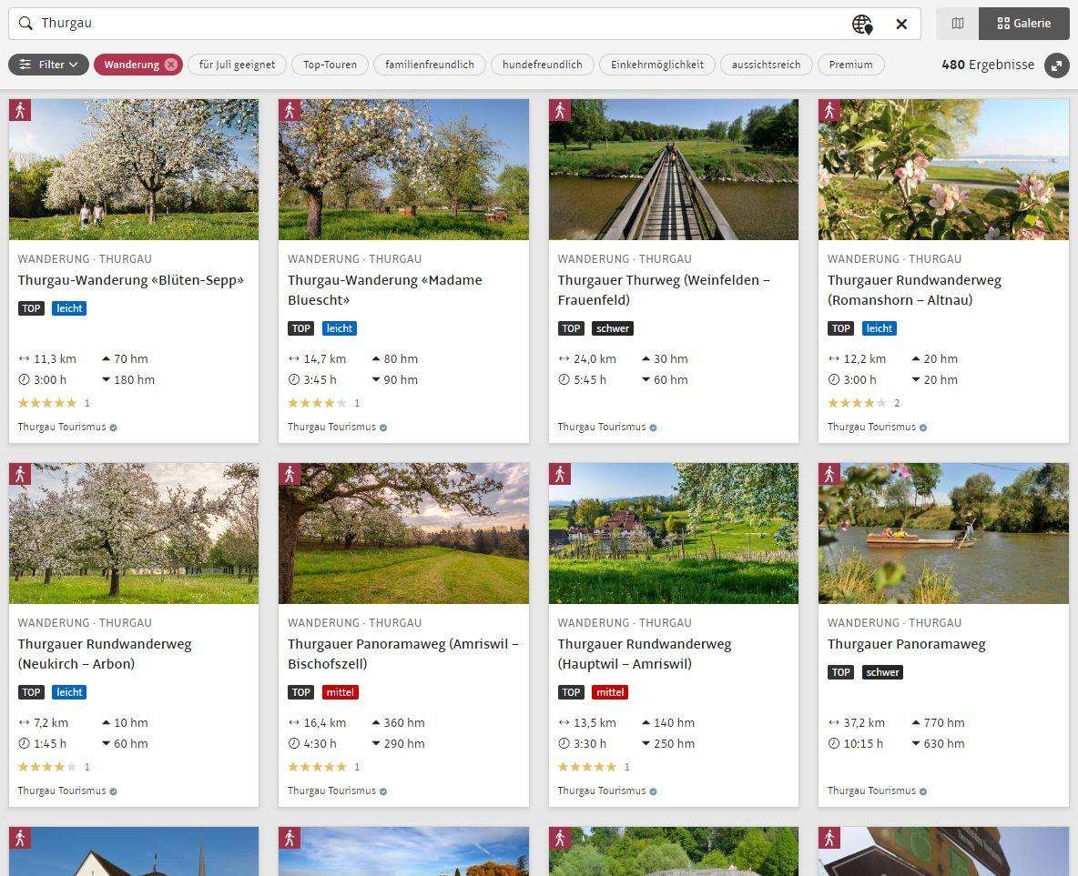Open the Filter dropdown
Screen dimensions: 1078x876
click(x=48, y=65)
